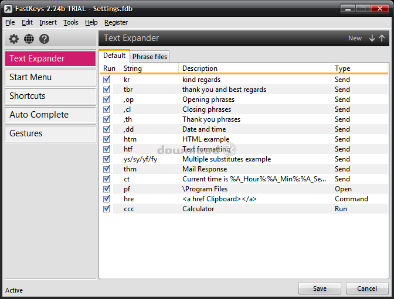Sort list by Description column header

pos(255,68)
